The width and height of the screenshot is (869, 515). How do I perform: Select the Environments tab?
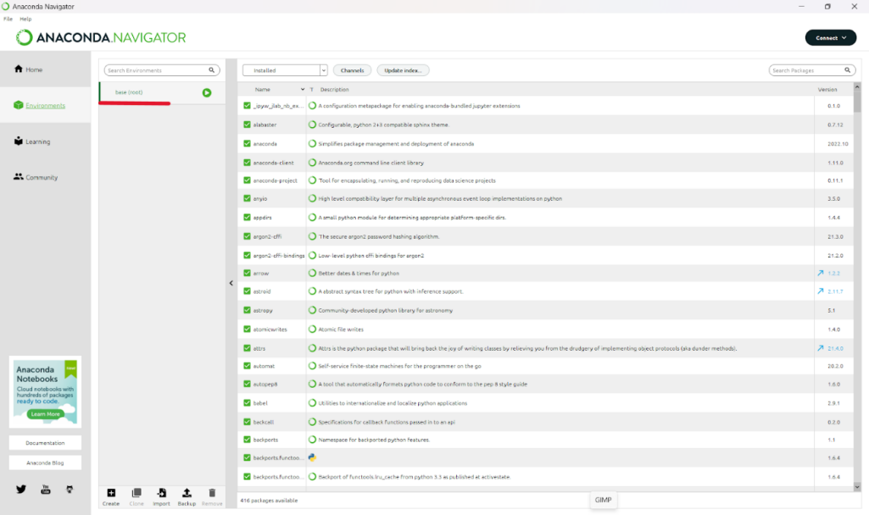point(46,105)
